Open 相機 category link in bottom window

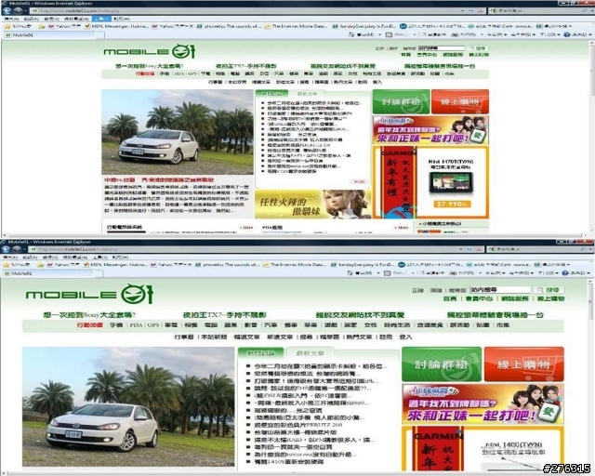click(x=191, y=325)
